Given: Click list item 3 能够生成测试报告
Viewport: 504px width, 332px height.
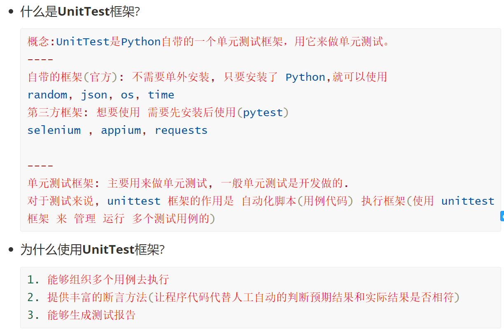Looking at the screenshot, I should (x=82, y=316).
